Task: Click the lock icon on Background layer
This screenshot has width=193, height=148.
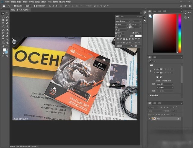Action: coord(178,119)
